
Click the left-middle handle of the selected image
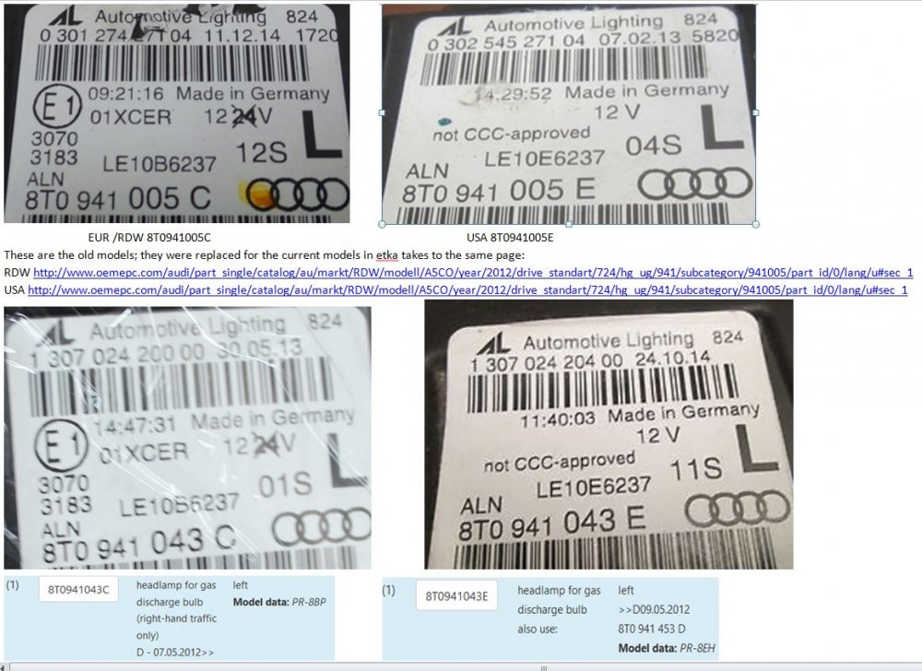point(383,112)
